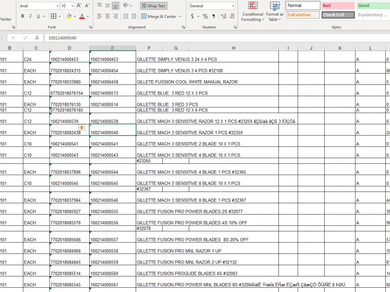Toggle Bottom Align icon

point(115,5)
